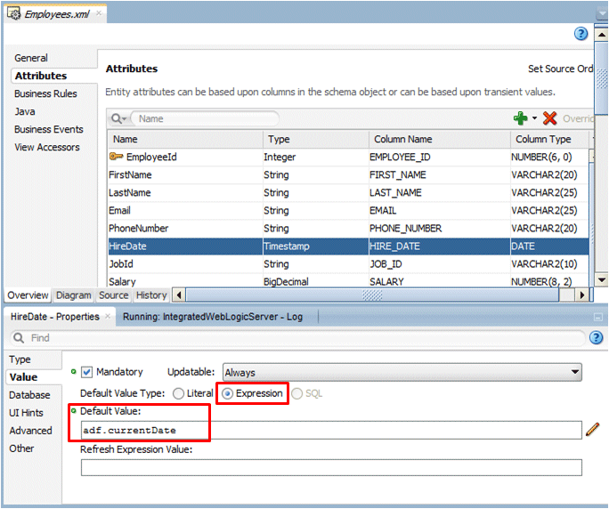This screenshot has width=609, height=509.
Task: Click the green plus add attribute icon
Action: tap(521, 118)
